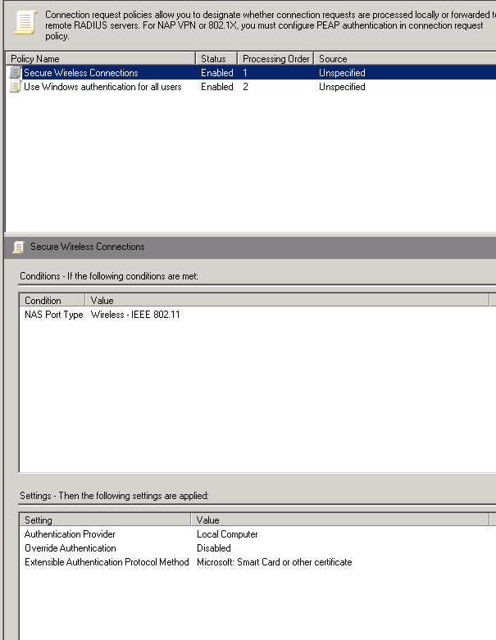Click the scroll document icon beside the description

click(x=25, y=22)
